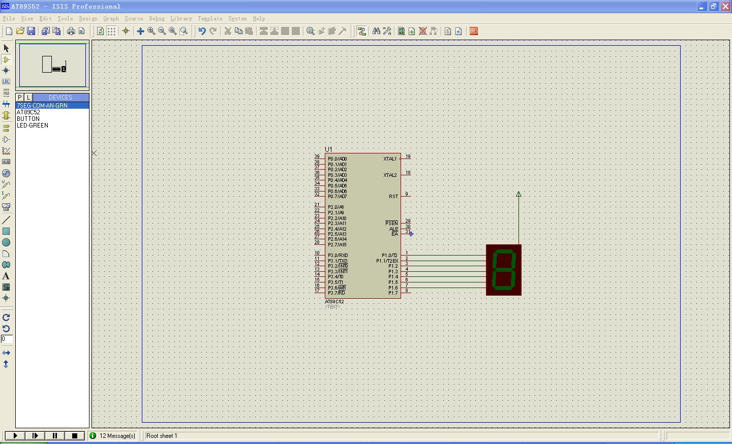Activate Subcircuit mode
Screen dimensions: 732x444
(6, 115)
